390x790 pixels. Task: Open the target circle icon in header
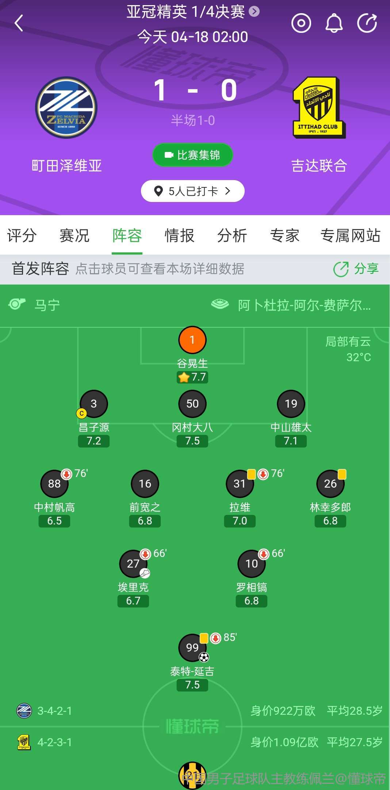(x=301, y=23)
